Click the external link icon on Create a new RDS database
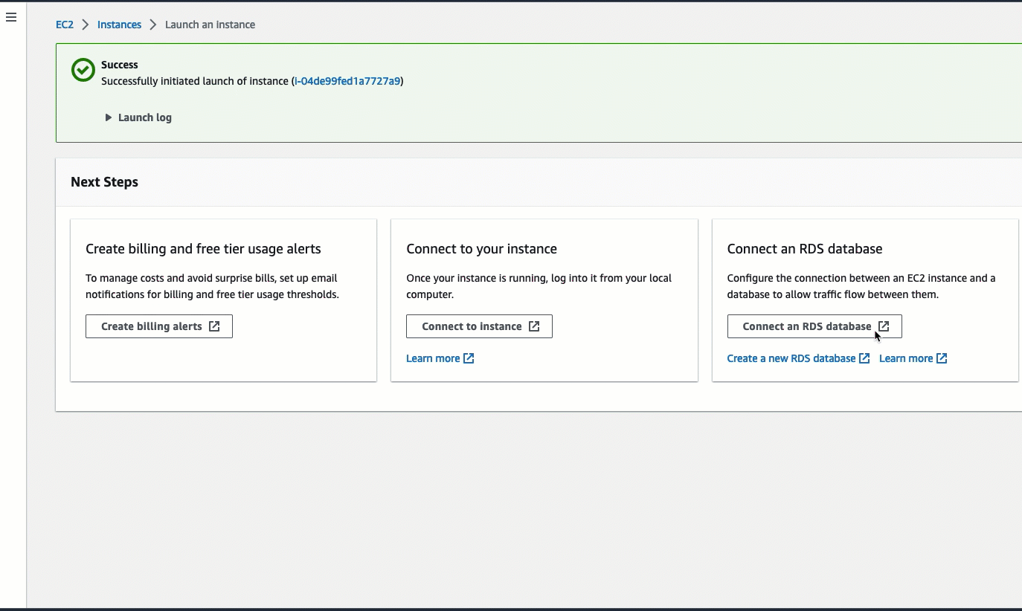This screenshot has height=611, width=1022. pyautogui.click(x=864, y=358)
